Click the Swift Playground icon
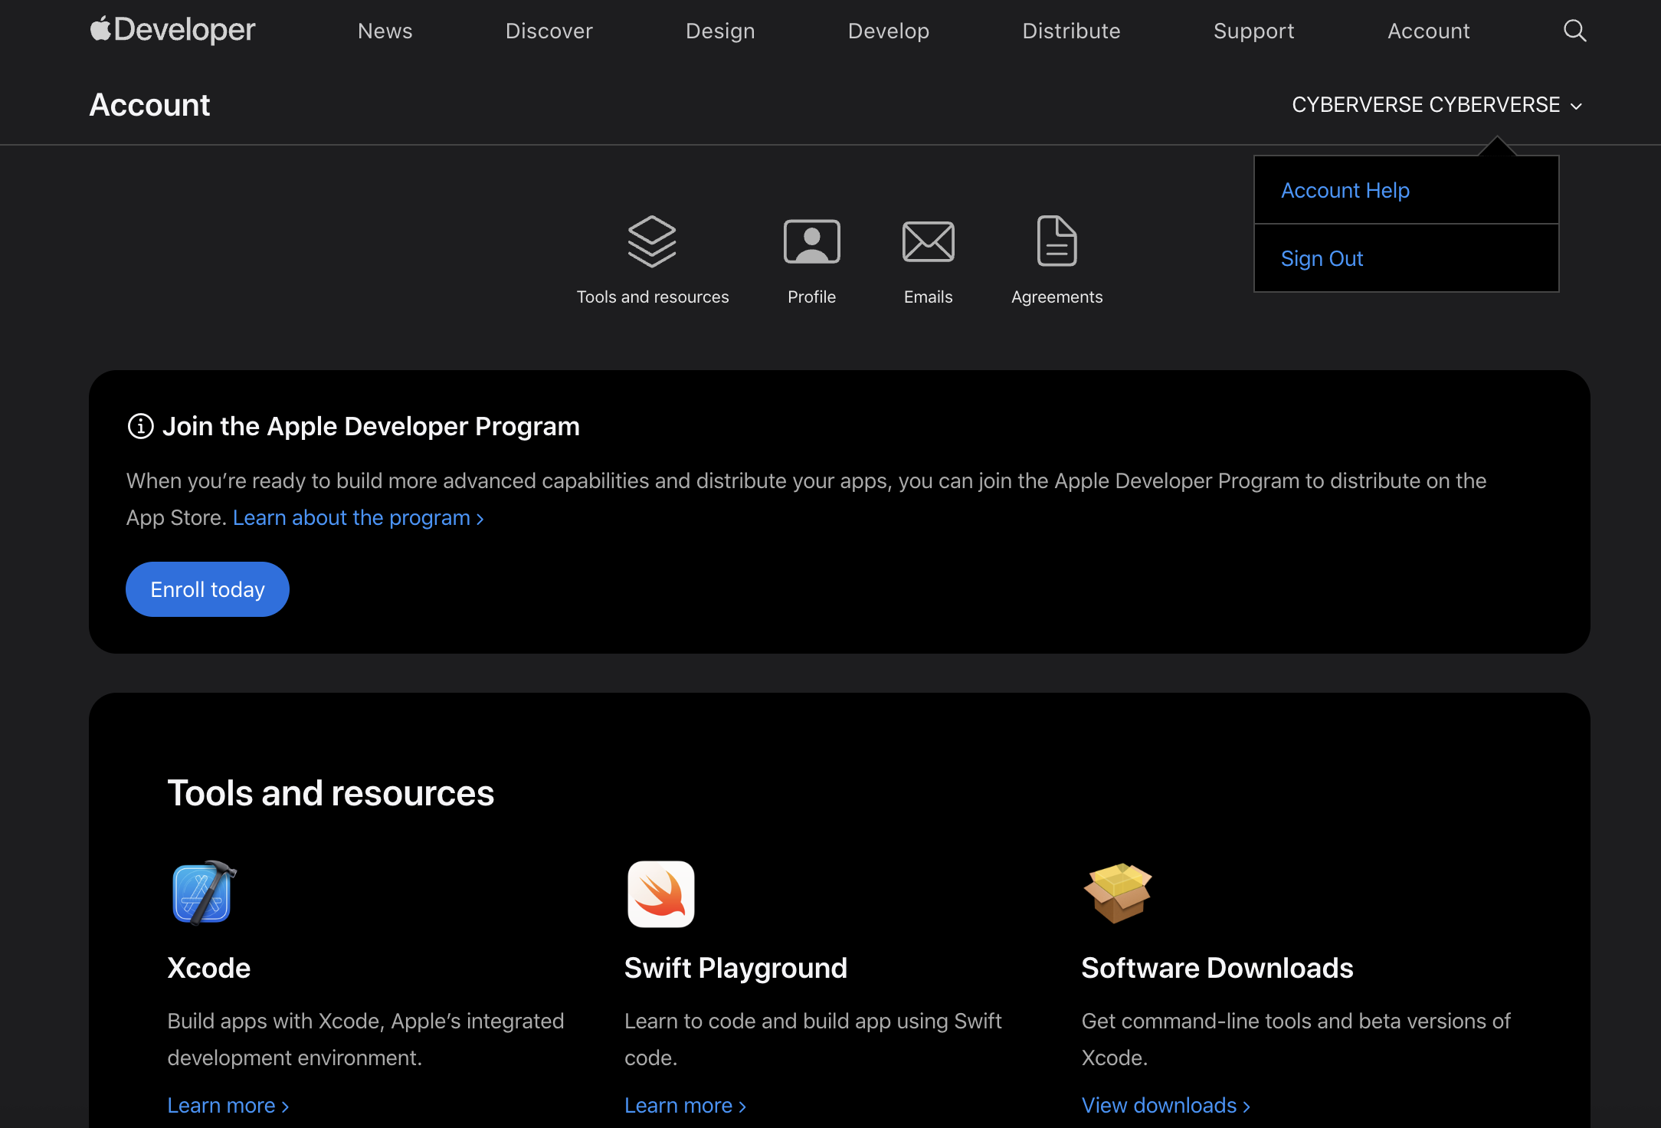The height and width of the screenshot is (1128, 1661). click(660, 894)
